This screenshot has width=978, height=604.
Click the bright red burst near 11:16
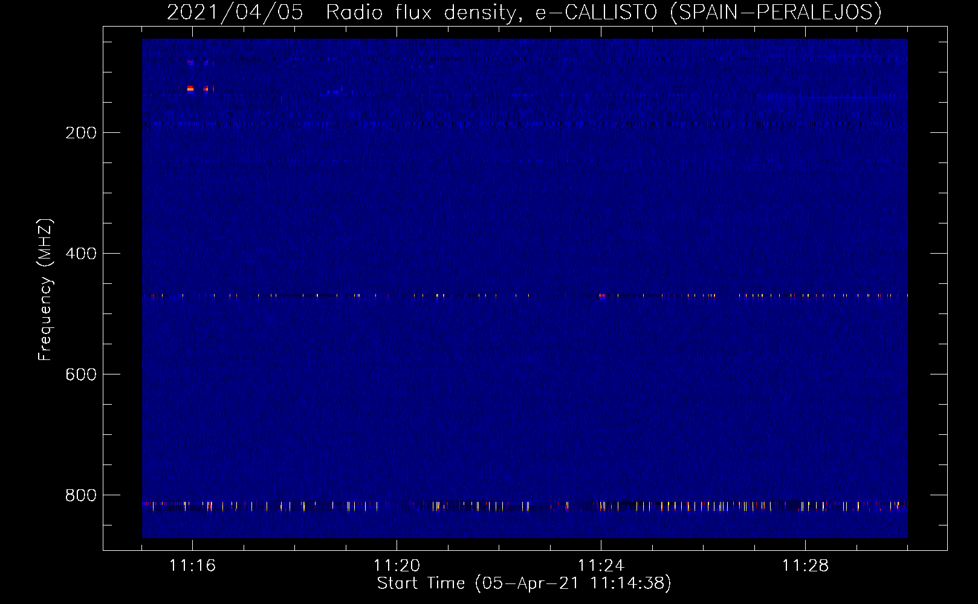[x=191, y=89]
